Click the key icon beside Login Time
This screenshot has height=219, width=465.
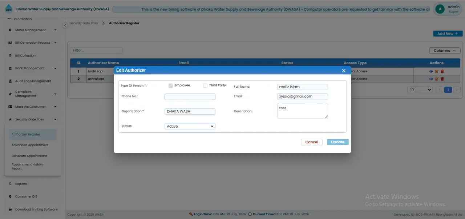(191, 215)
